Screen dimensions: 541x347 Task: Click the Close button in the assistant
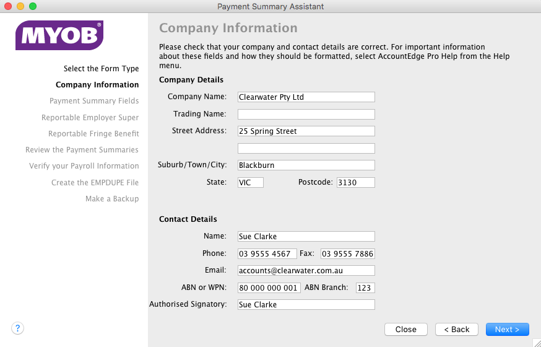pos(406,330)
